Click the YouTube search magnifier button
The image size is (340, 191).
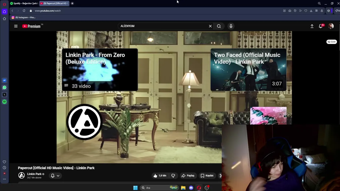[x=219, y=26]
